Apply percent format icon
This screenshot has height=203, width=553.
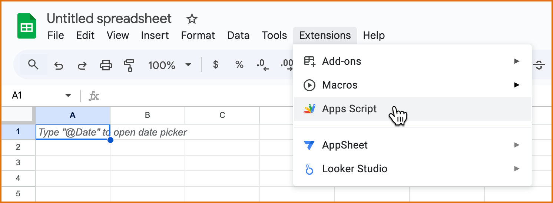coord(239,65)
